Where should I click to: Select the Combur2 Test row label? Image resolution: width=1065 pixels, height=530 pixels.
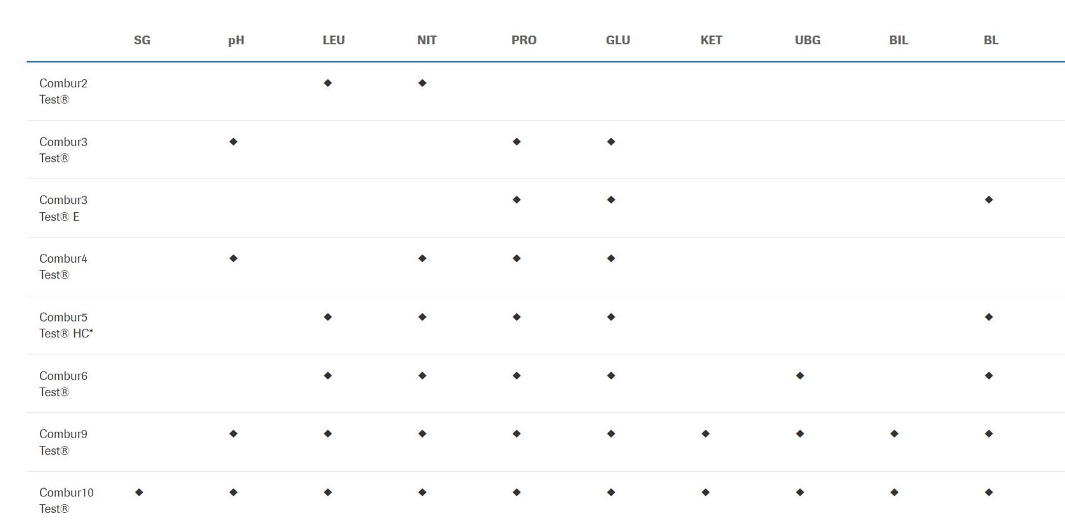pos(63,91)
